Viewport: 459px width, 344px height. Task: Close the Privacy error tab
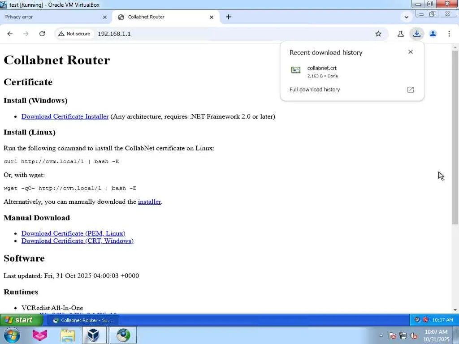(x=105, y=17)
